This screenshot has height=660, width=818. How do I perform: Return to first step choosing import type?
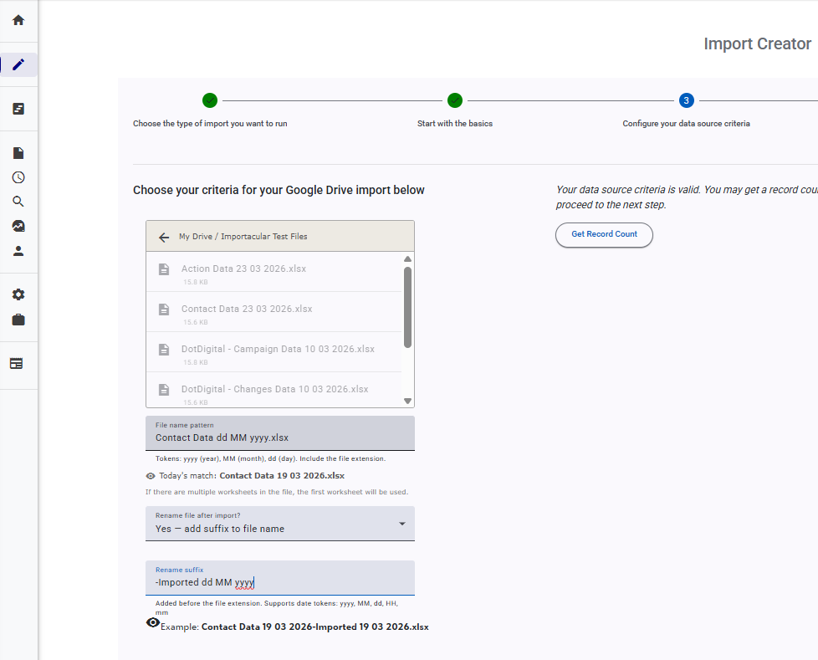(x=210, y=101)
